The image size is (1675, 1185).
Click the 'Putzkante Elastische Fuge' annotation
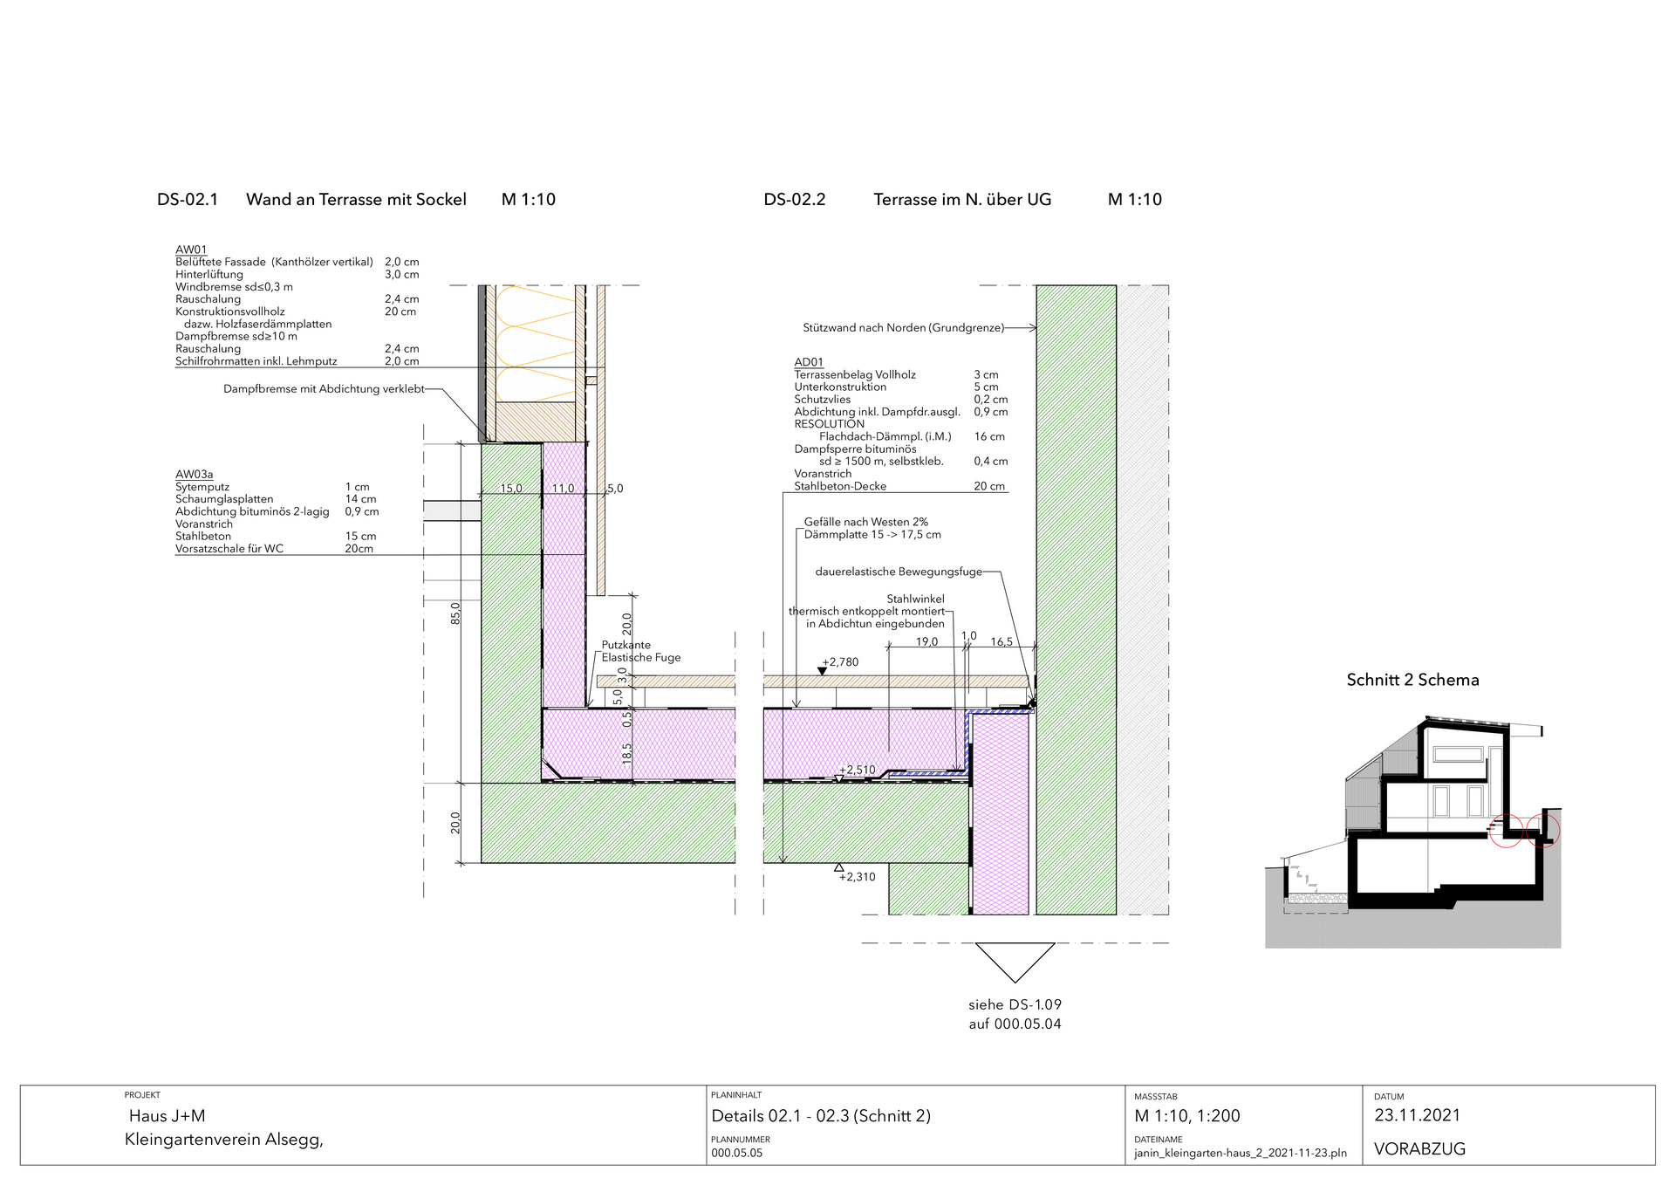click(x=640, y=651)
